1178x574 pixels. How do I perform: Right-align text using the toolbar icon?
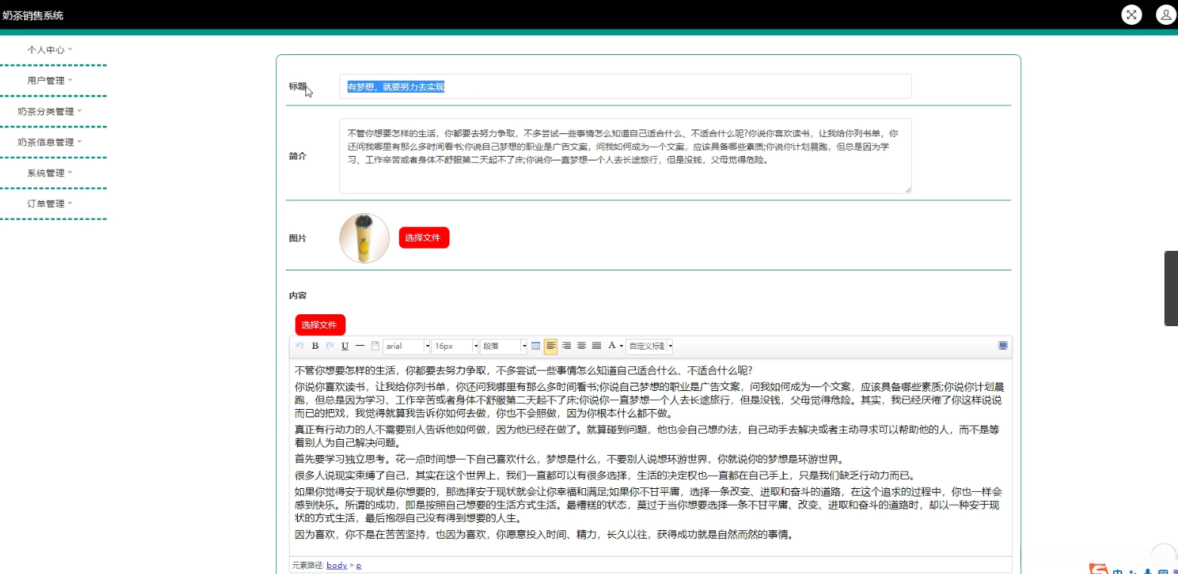[x=566, y=346]
